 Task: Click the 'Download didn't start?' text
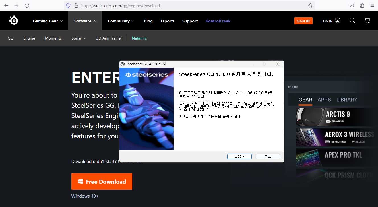[x=94, y=161]
